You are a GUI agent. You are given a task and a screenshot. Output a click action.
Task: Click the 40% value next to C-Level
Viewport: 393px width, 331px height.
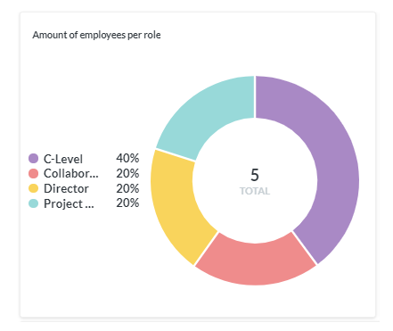127,158
